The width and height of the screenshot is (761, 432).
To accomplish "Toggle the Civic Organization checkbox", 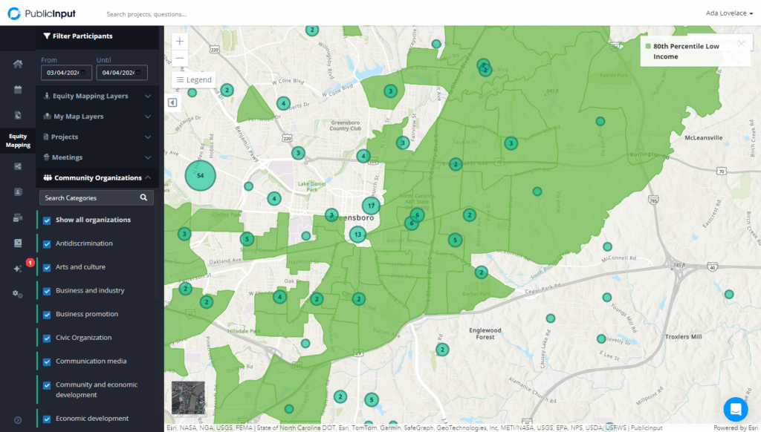I will [x=48, y=338].
